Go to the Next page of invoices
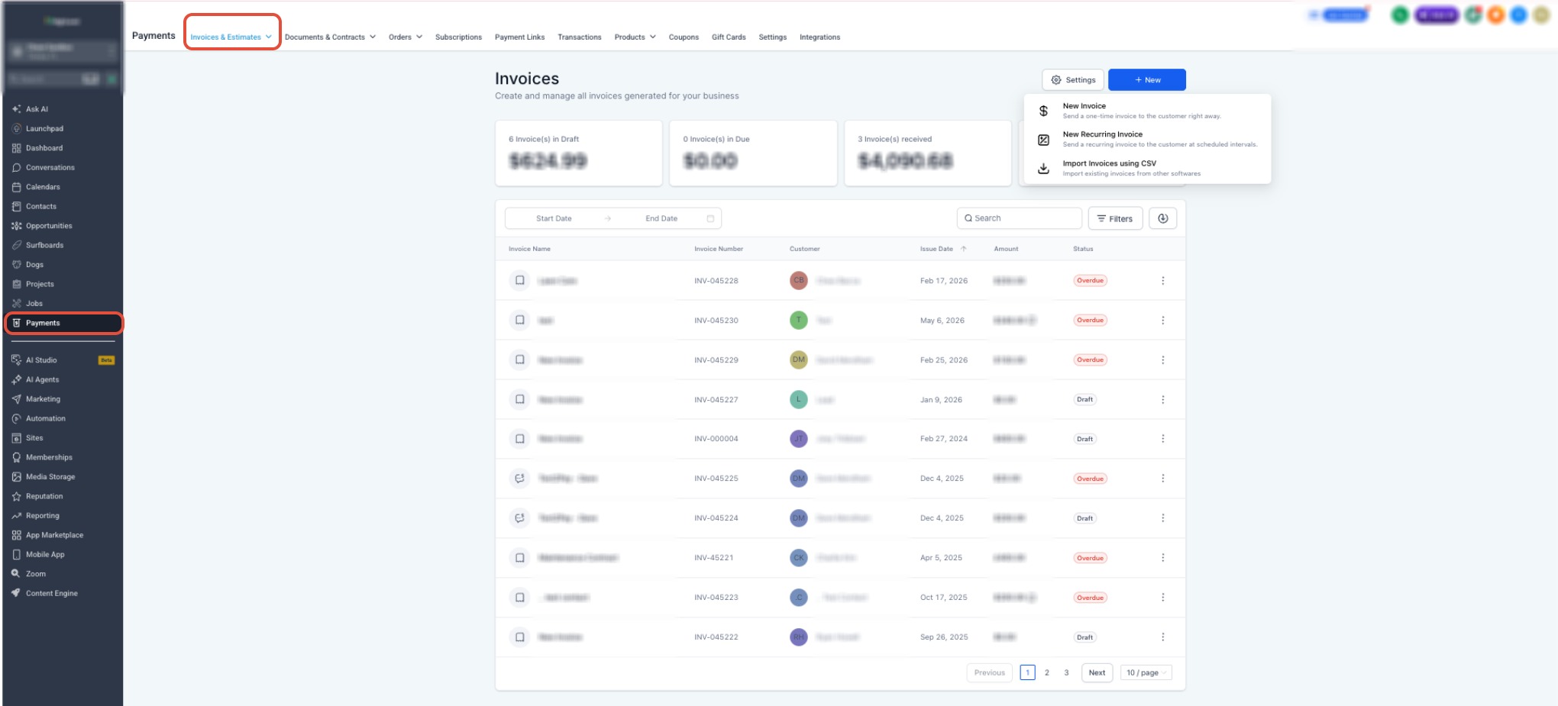Viewport: 1558px width, 706px height. (1097, 672)
